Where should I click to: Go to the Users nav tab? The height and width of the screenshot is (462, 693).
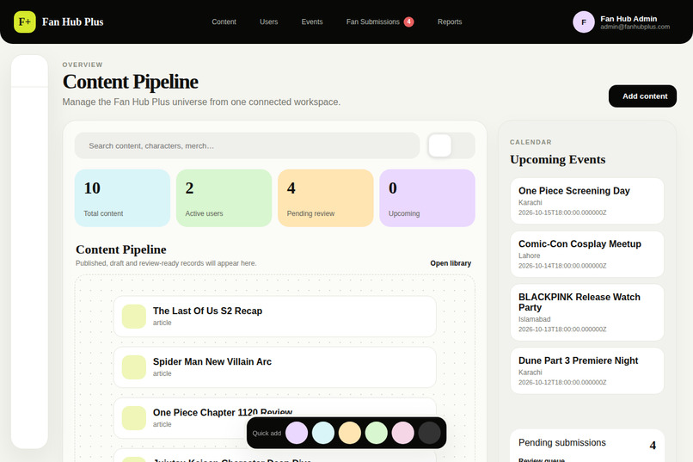[269, 22]
